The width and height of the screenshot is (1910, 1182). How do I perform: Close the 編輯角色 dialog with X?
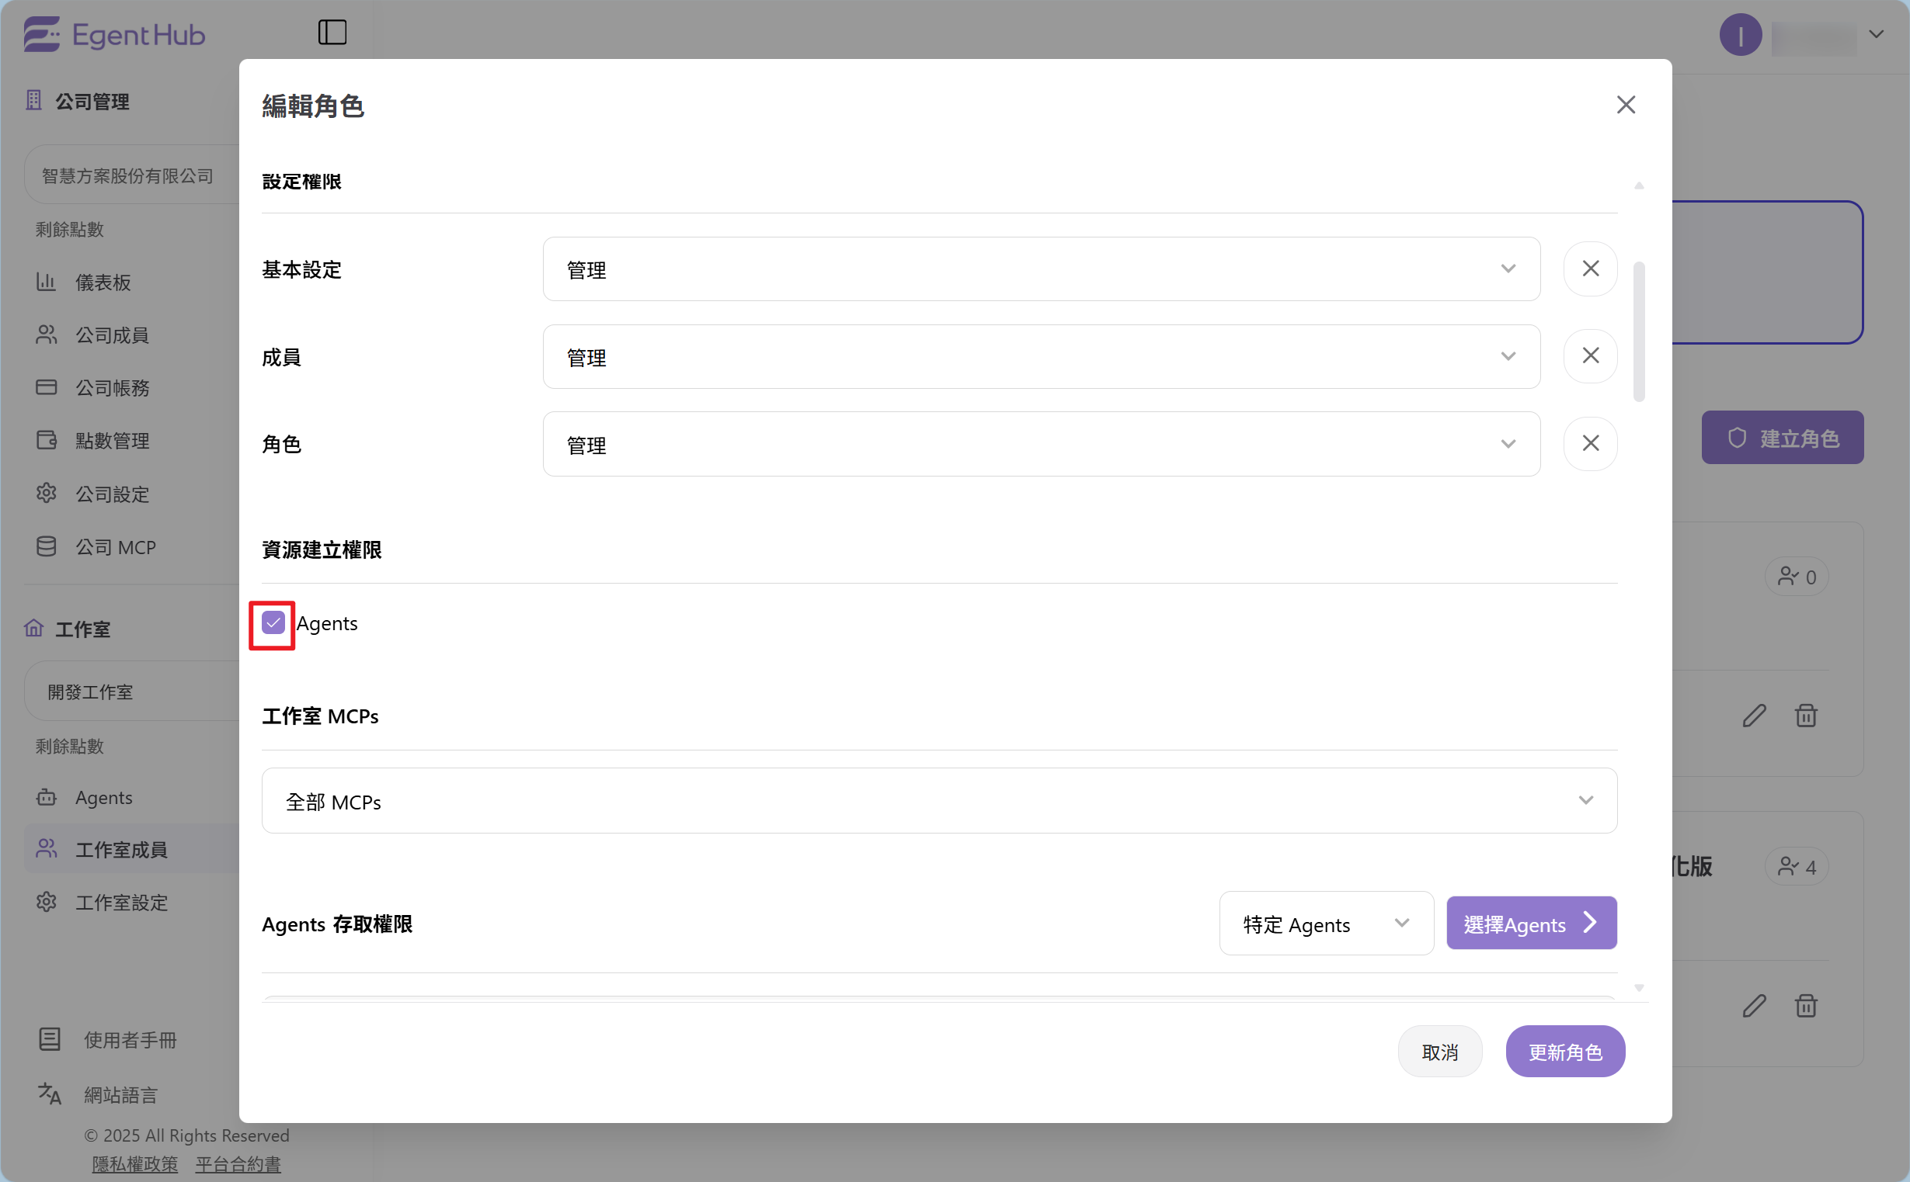click(x=1625, y=105)
